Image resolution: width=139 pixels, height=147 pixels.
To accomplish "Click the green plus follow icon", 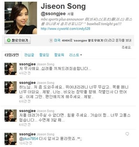I will click(x=9, y=40).
